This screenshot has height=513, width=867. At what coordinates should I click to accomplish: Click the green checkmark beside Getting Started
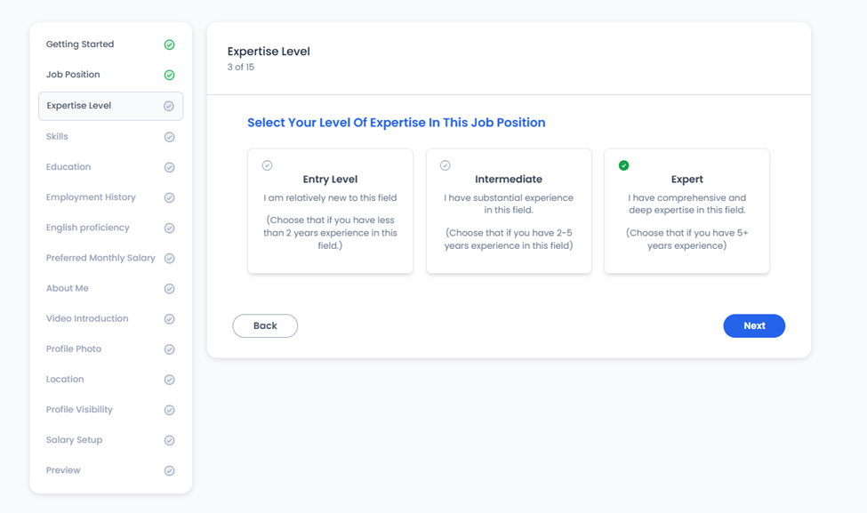[169, 44]
